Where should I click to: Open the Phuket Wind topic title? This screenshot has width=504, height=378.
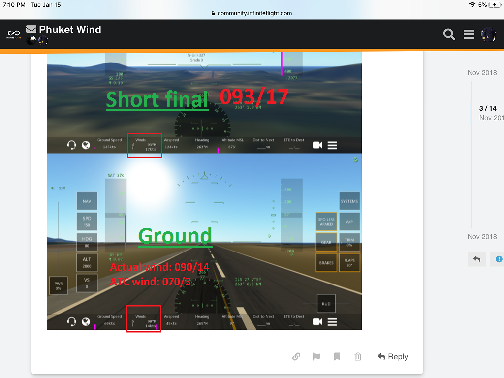coord(70,29)
